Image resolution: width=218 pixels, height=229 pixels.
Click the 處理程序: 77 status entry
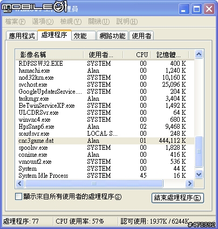(x=21, y=221)
